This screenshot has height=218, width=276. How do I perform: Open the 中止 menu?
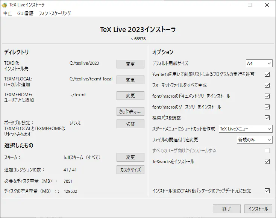(8, 14)
